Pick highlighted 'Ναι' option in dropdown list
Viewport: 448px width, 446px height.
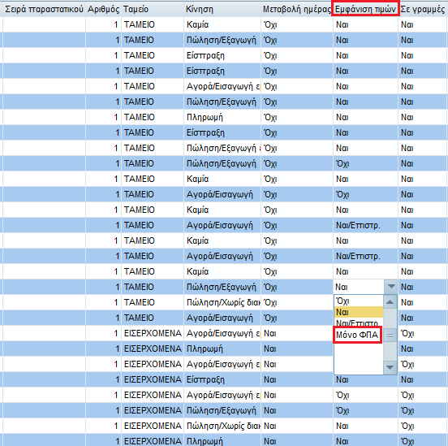359,312
